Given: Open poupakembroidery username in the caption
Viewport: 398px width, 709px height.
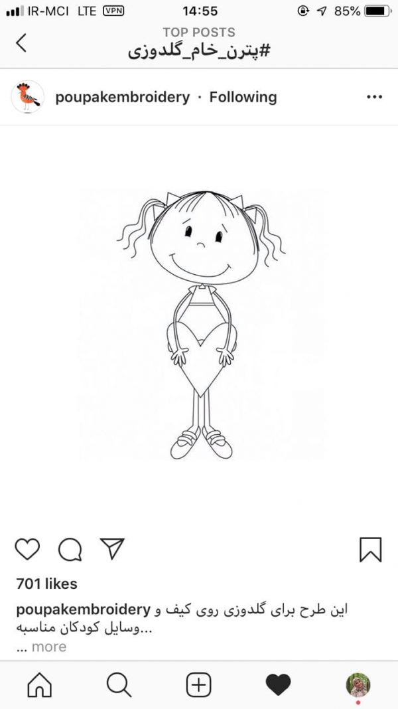Looking at the screenshot, I should (x=83, y=610).
